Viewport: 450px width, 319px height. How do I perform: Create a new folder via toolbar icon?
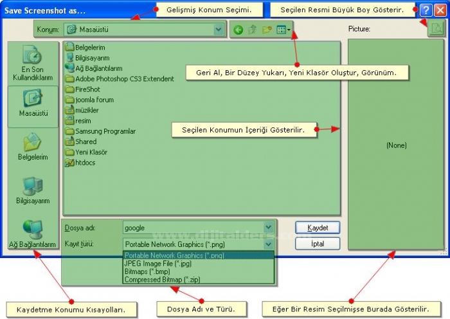tap(267, 30)
